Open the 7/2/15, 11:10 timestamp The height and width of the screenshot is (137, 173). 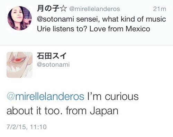click(x=27, y=127)
